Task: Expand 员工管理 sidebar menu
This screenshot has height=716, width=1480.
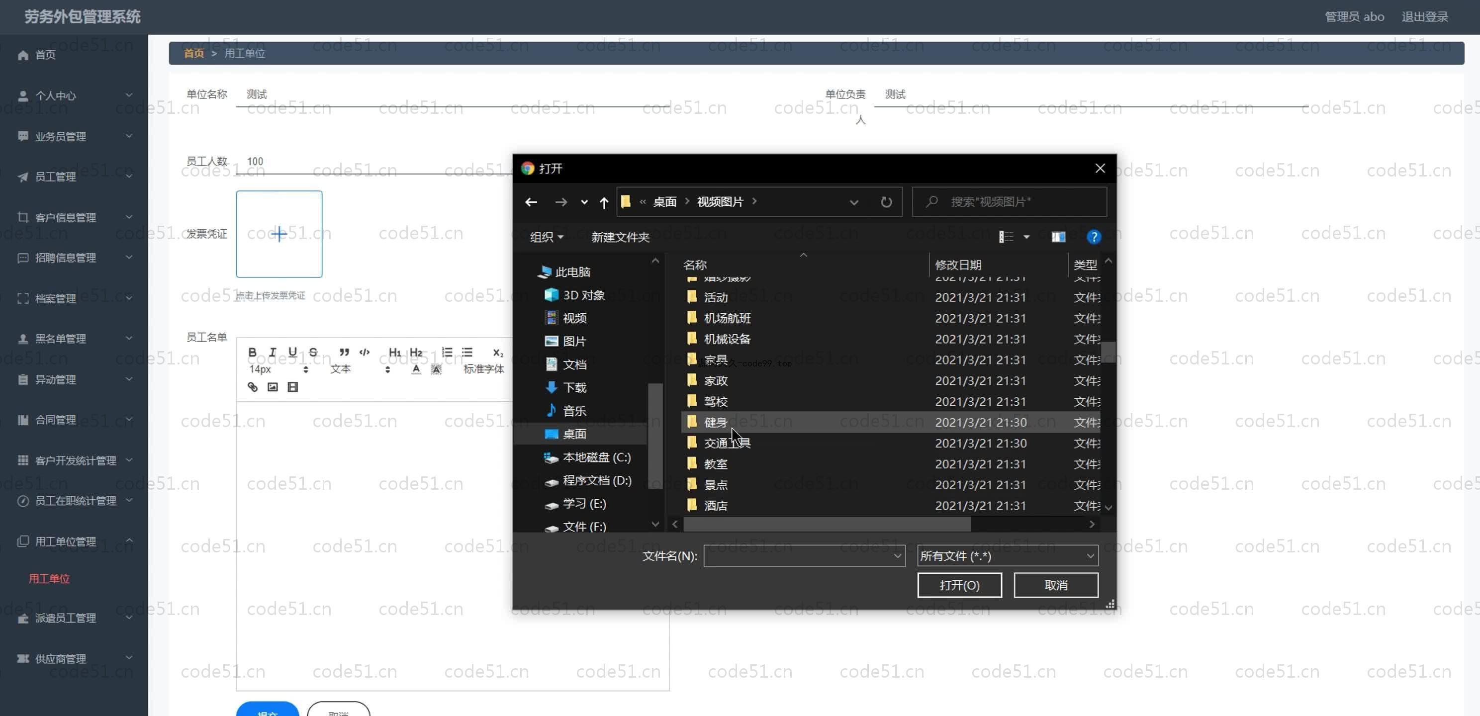Action: [x=74, y=177]
